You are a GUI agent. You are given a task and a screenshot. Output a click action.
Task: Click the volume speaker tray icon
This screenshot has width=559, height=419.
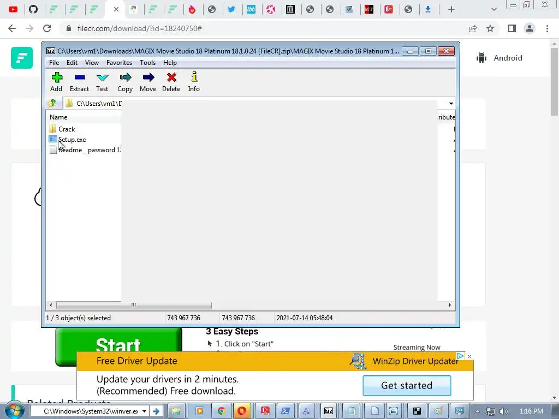click(x=504, y=411)
